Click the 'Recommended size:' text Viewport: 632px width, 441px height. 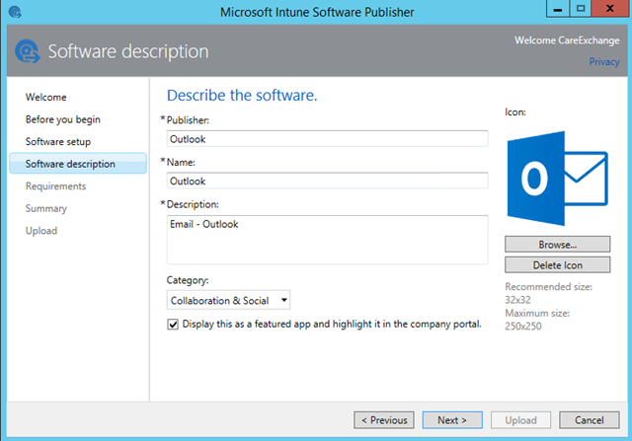click(x=549, y=287)
